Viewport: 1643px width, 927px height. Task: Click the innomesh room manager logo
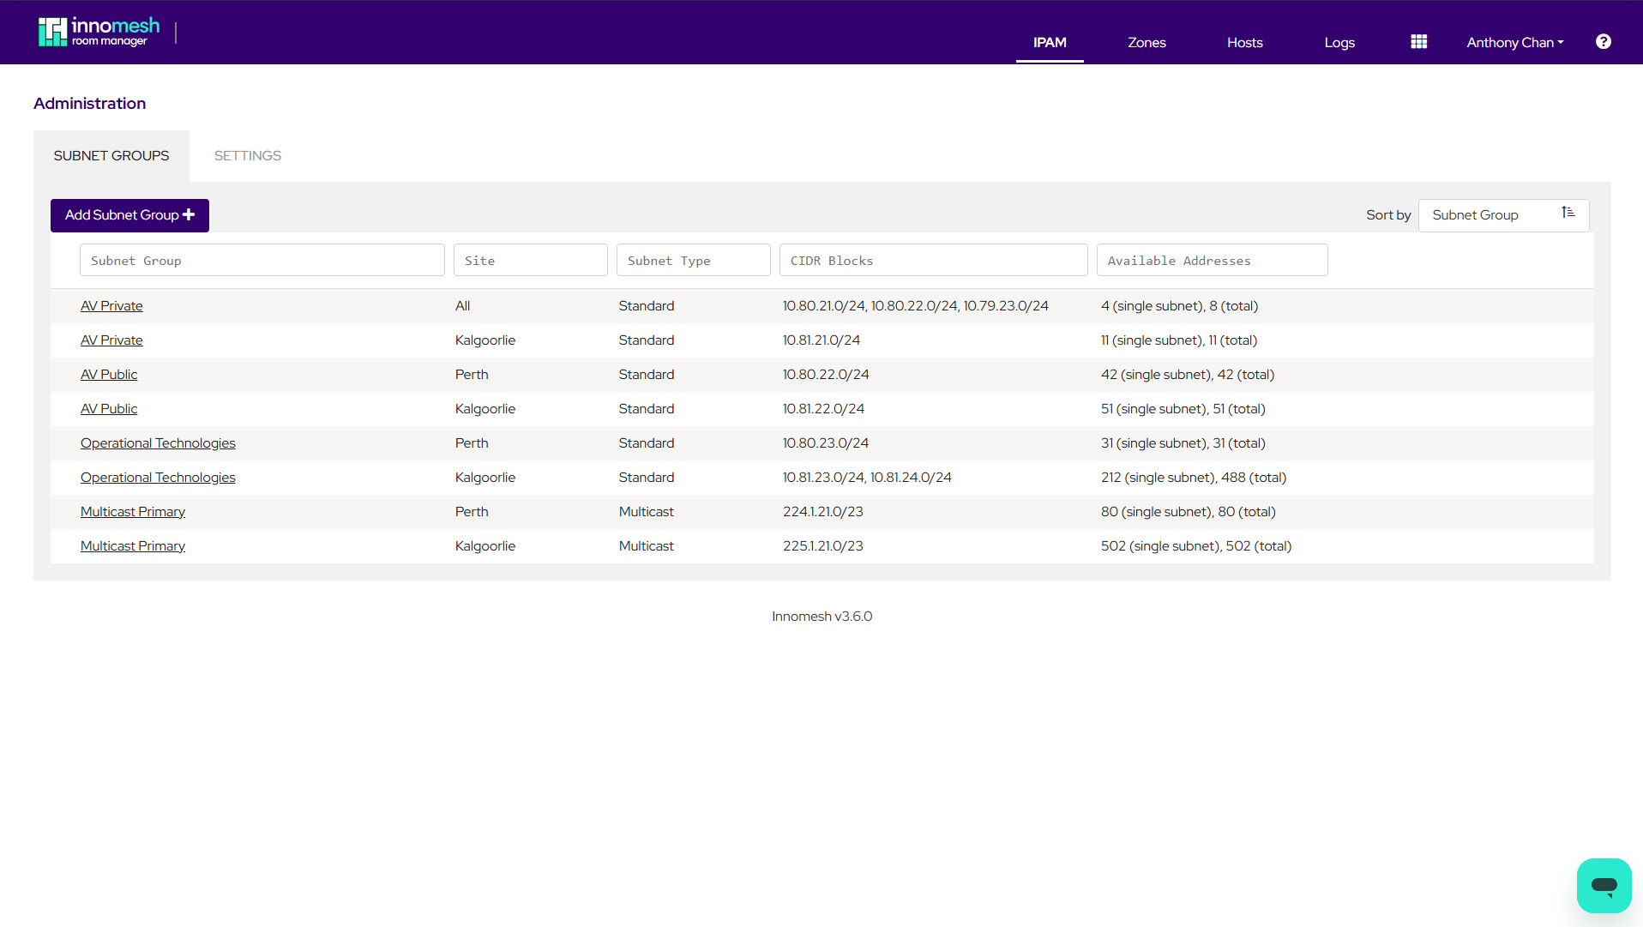pos(97,31)
